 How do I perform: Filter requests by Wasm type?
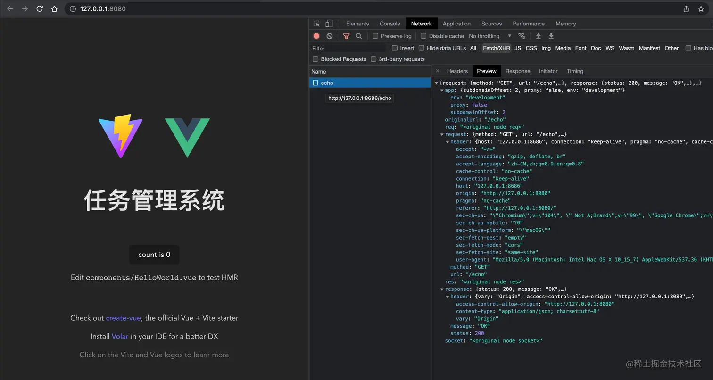click(627, 48)
